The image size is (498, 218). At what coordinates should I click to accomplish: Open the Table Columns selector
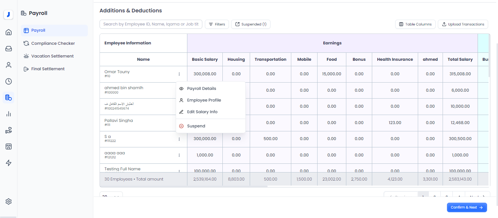pyautogui.click(x=415, y=24)
